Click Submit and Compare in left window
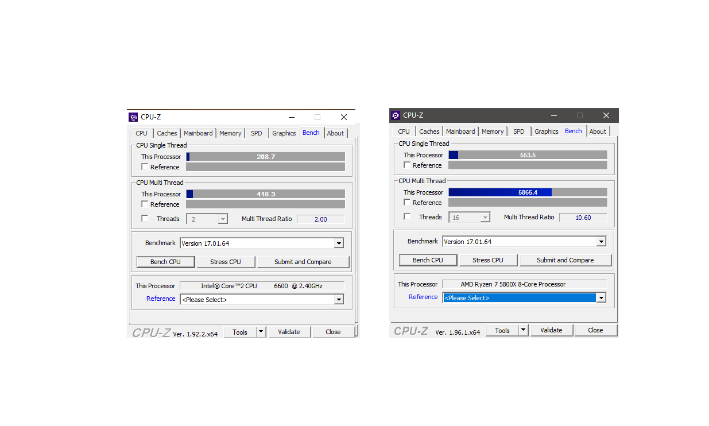The height and width of the screenshot is (426, 709). coord(303,262)
